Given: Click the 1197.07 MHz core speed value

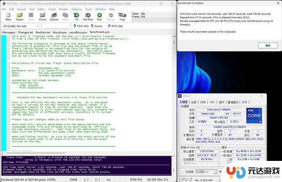Looking at the screenshot, I should click(x=207, y=151).
